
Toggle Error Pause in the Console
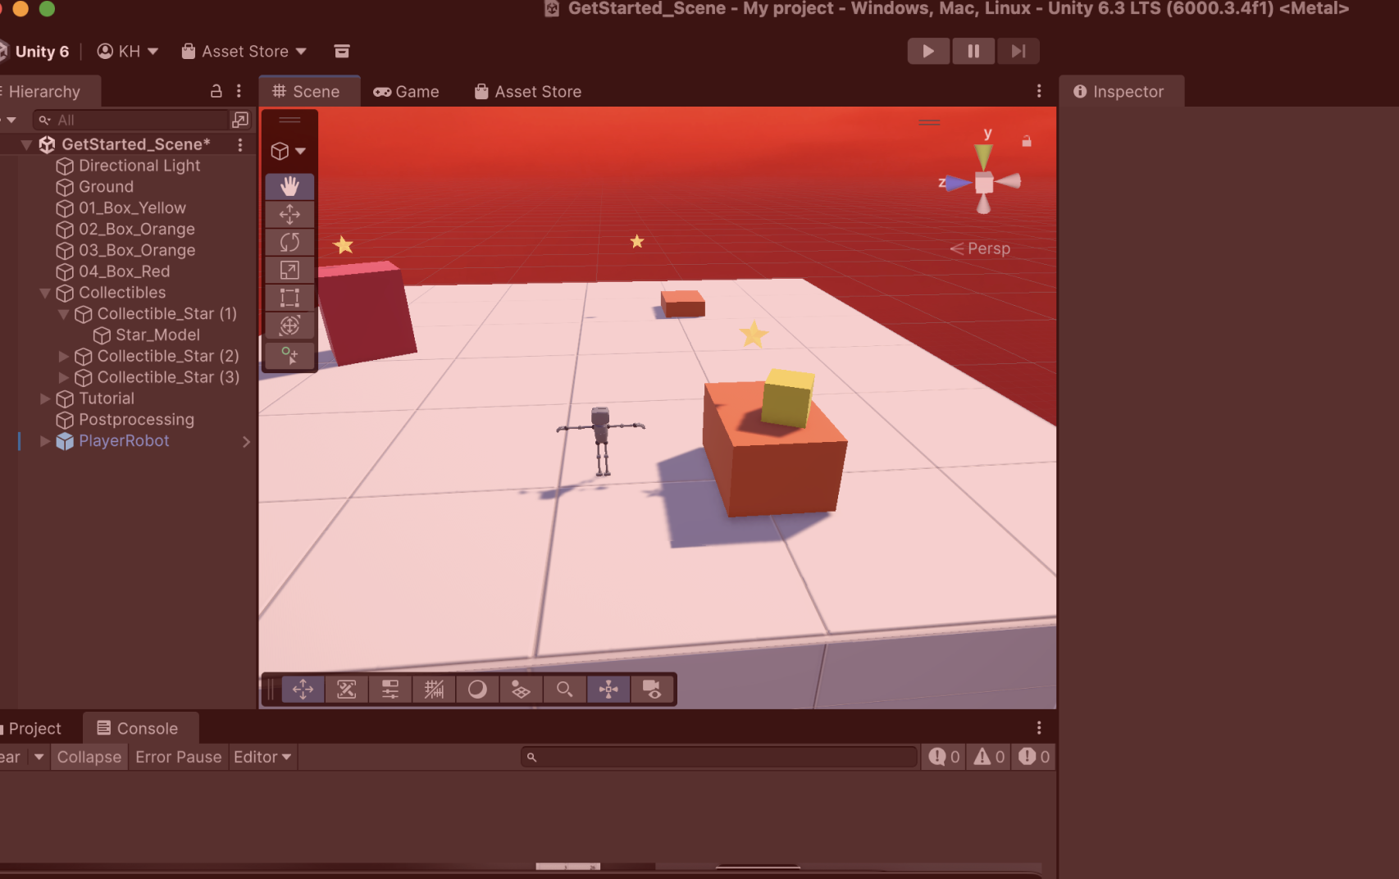coord(178,757)
